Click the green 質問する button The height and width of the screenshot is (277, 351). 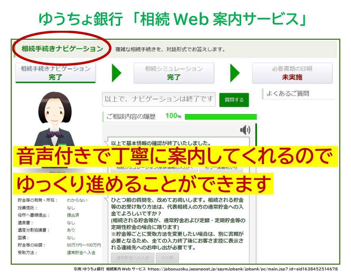[234, 100]
